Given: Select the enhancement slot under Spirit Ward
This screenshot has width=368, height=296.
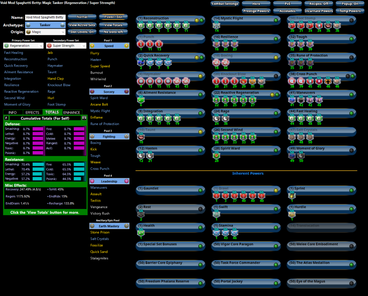Looking at the screenshot, I should click(216, 156).
